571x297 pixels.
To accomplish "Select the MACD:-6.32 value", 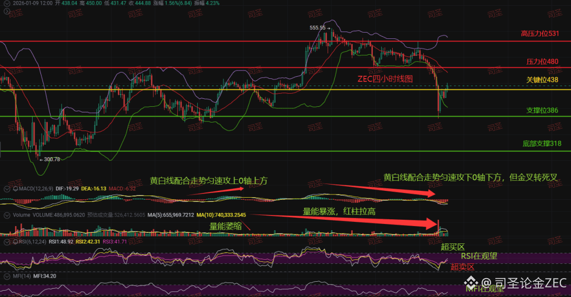I will coord(123,189).
